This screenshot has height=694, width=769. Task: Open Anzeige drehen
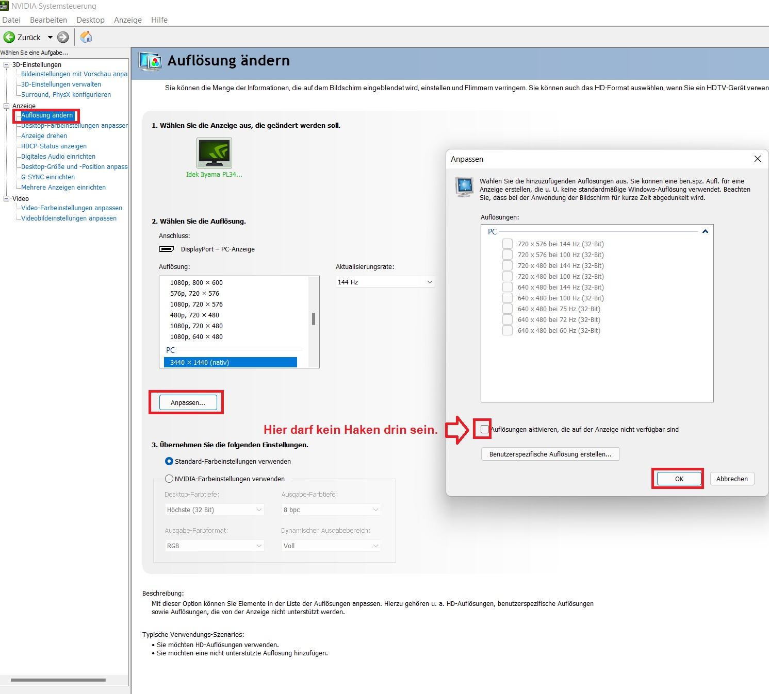pyautogui.click(x=44, y=136)
